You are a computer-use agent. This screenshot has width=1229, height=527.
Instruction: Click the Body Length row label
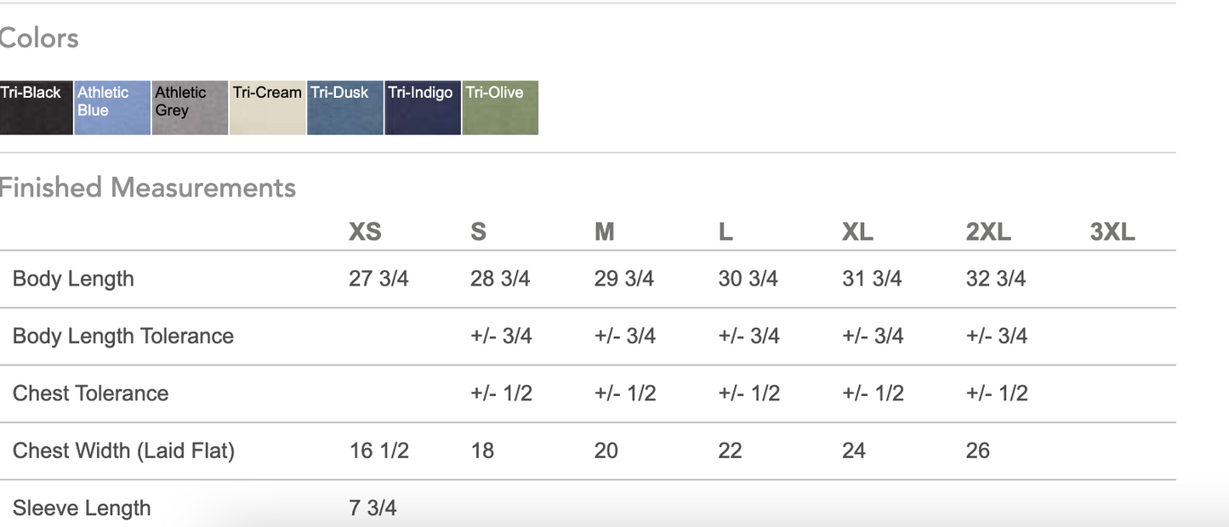coord(73,279)
